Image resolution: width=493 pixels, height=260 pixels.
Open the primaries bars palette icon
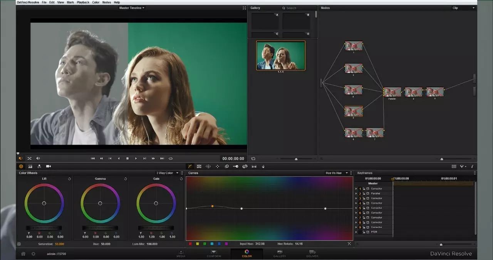(30, 166)
